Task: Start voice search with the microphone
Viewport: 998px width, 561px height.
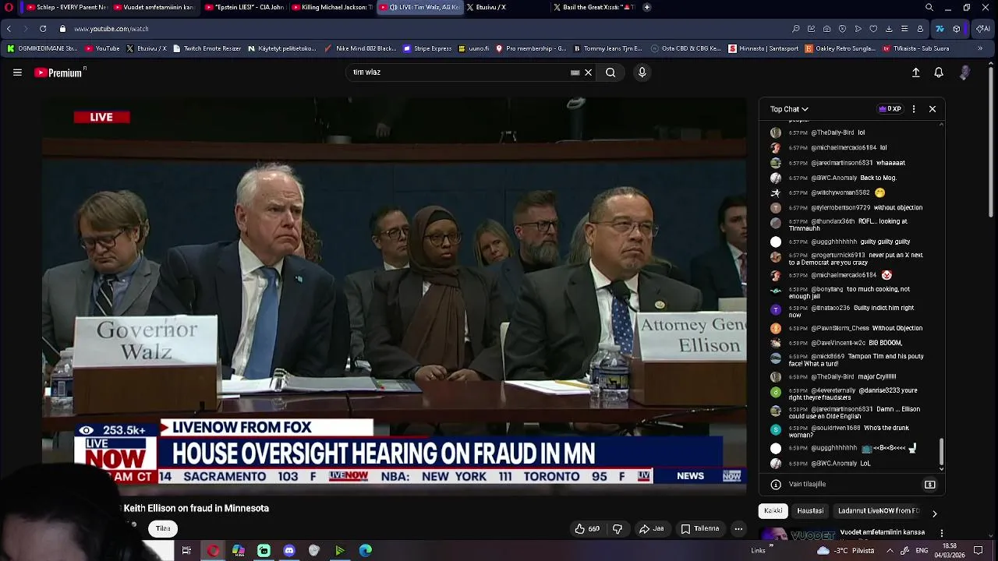Action: click(x=642, y=72)
